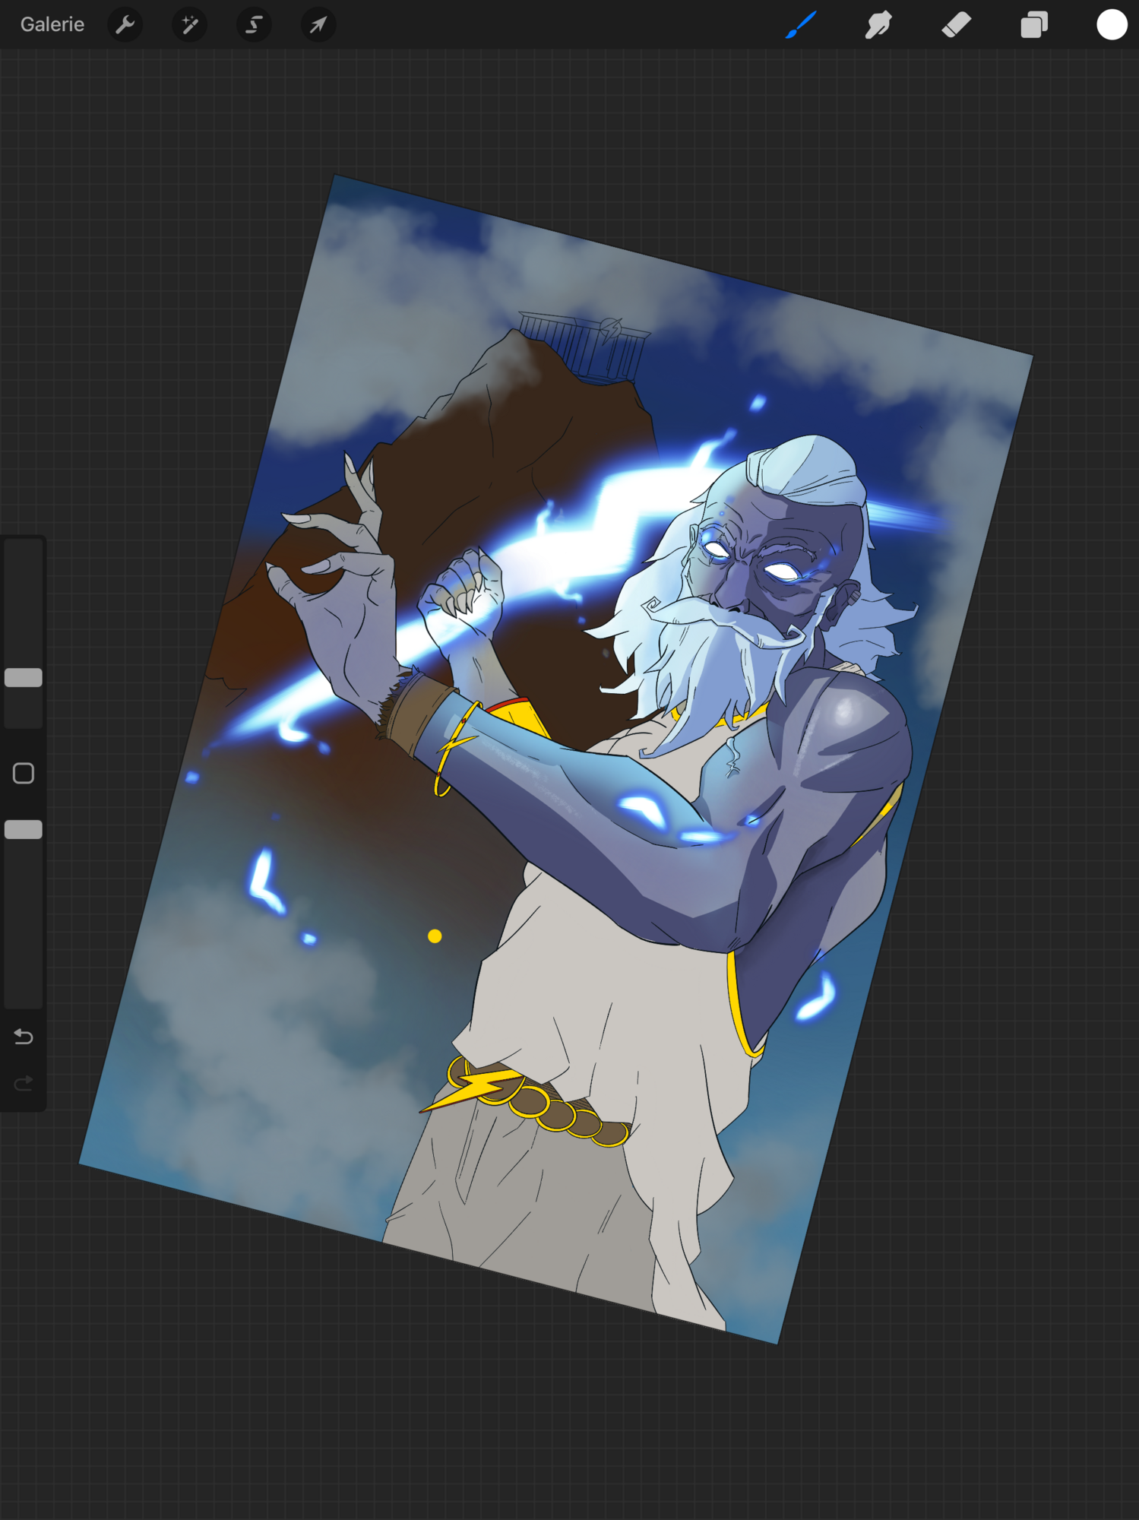Select the Smudge tool
The image size is (1139, 1520).
(x=878, y=25)
